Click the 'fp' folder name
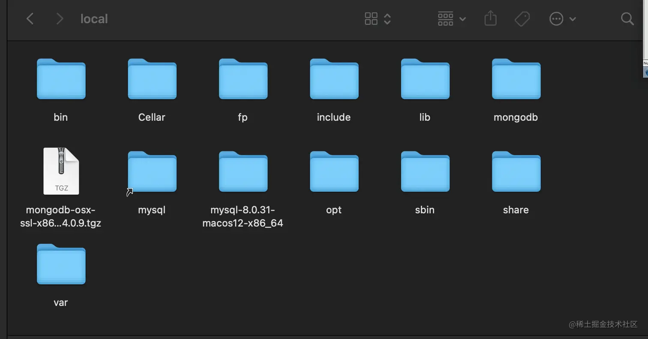 pyautogui.click(x=243, y=118)
